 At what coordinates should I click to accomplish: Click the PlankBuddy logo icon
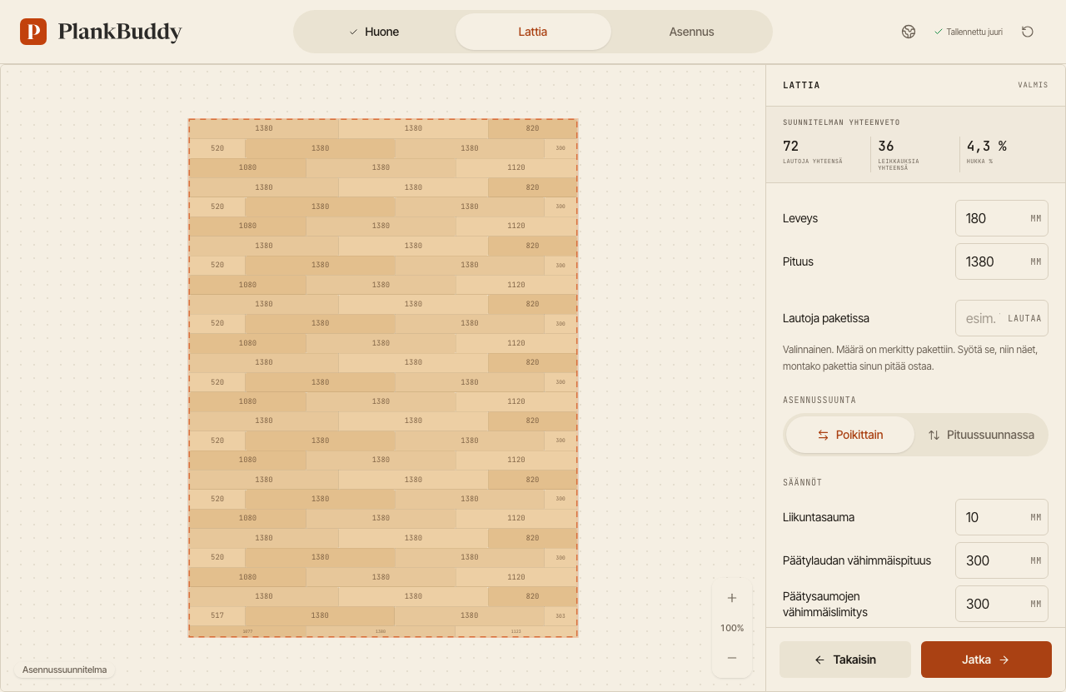(33, 32)
